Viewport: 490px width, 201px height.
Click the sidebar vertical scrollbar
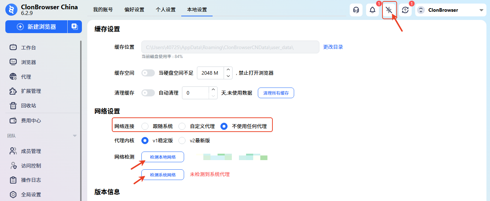pyautogui.click(x=81, y=121)
